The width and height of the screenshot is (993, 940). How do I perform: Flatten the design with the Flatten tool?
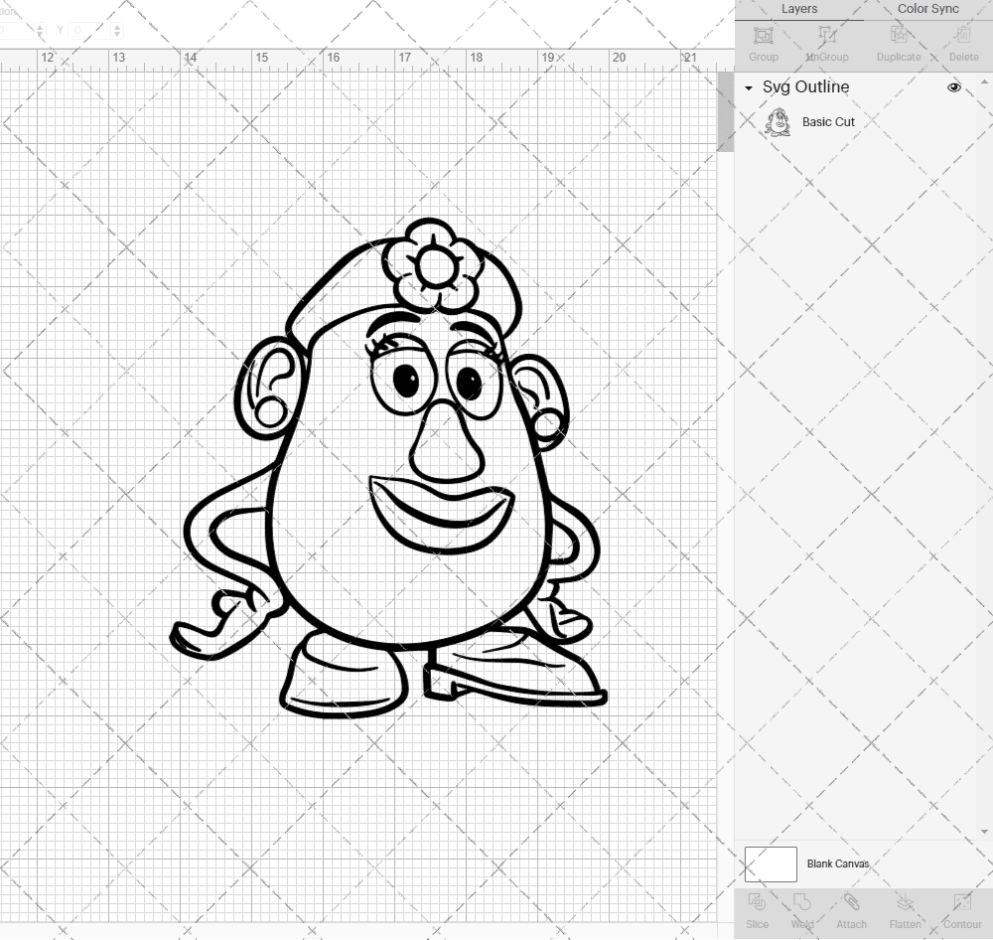click(905, 909)
